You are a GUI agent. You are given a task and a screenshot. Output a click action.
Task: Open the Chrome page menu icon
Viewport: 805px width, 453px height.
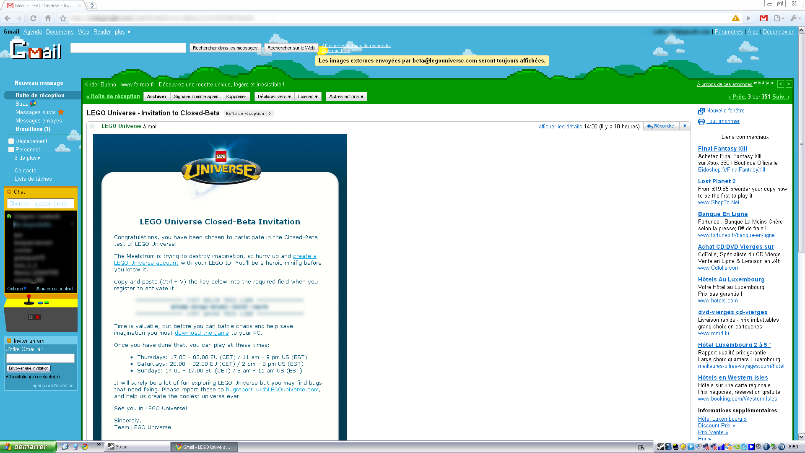click(779, 18)
